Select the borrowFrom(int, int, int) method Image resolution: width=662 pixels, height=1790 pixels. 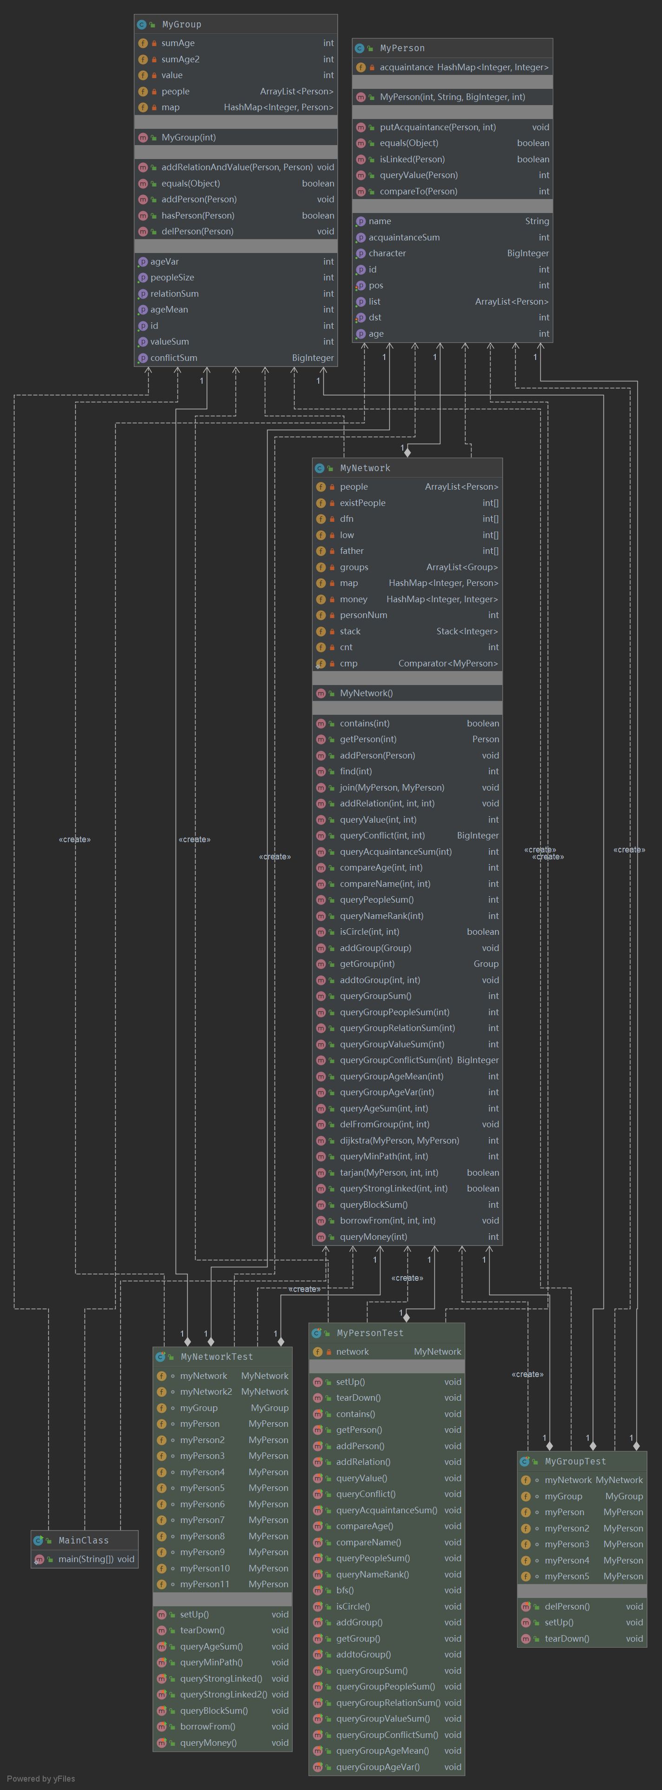pos(407,1220)
